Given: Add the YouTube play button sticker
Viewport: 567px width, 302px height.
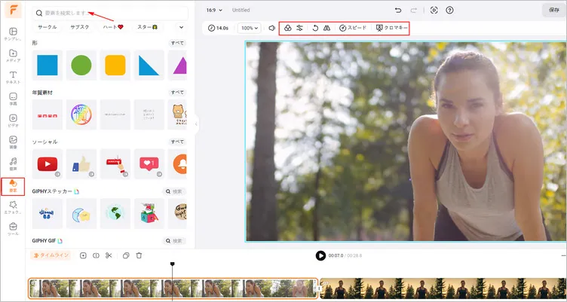Looking at the screenshot, I should [48, 164].
